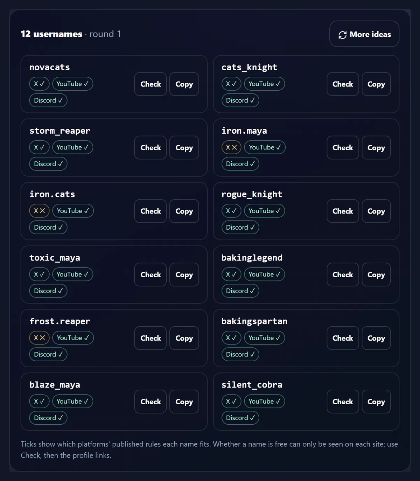Copy the cats_knight username

click(x=376, y=84)
